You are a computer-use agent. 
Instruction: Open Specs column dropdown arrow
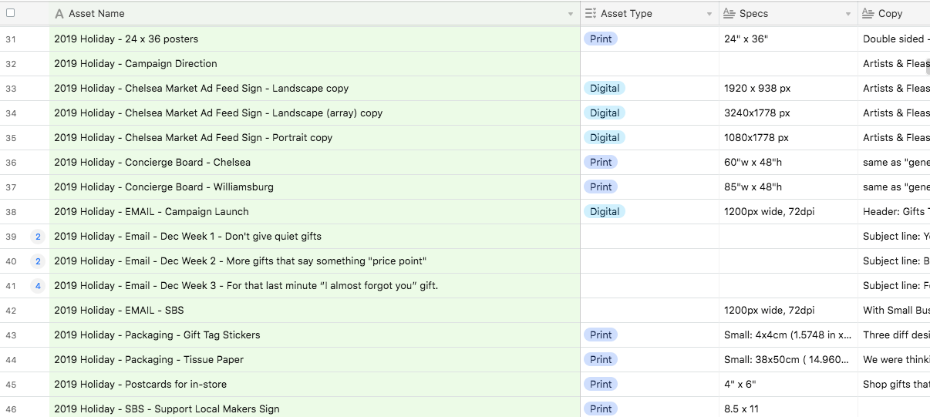coord(848,15)
